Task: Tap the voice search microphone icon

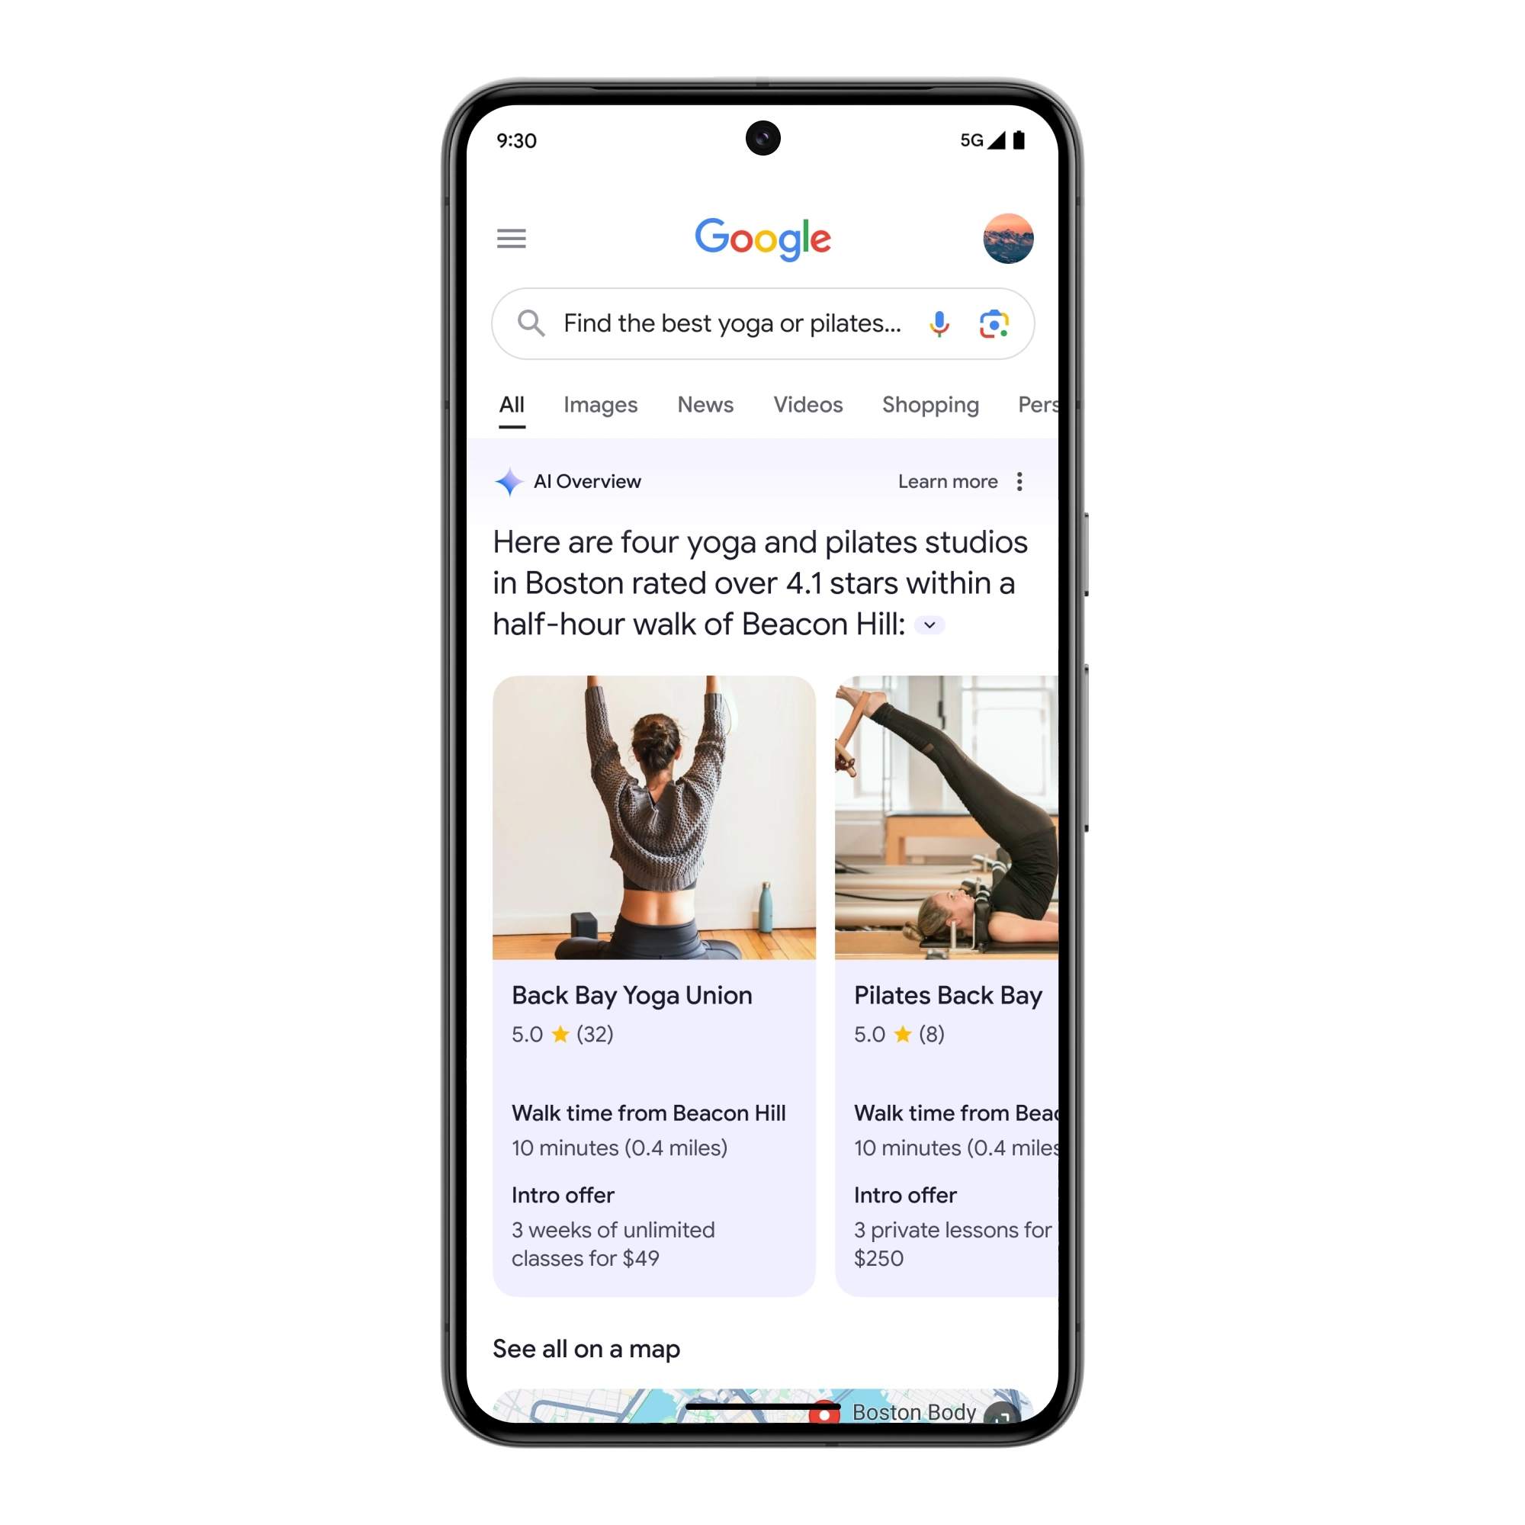Action: [x=939, y=324]
